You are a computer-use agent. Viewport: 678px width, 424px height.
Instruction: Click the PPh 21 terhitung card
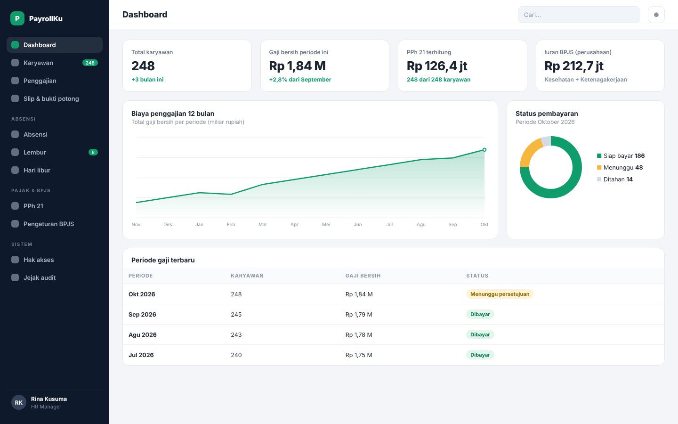click(462, 65)
